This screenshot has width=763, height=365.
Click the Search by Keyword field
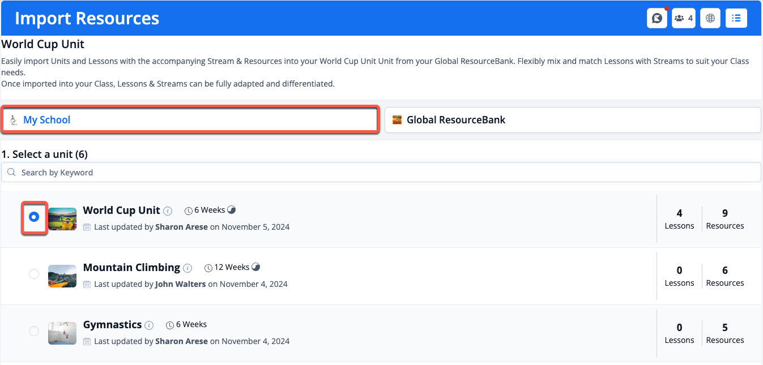point(381,173)
